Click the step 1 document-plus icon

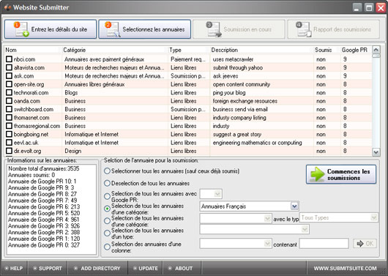pos(21,29)
